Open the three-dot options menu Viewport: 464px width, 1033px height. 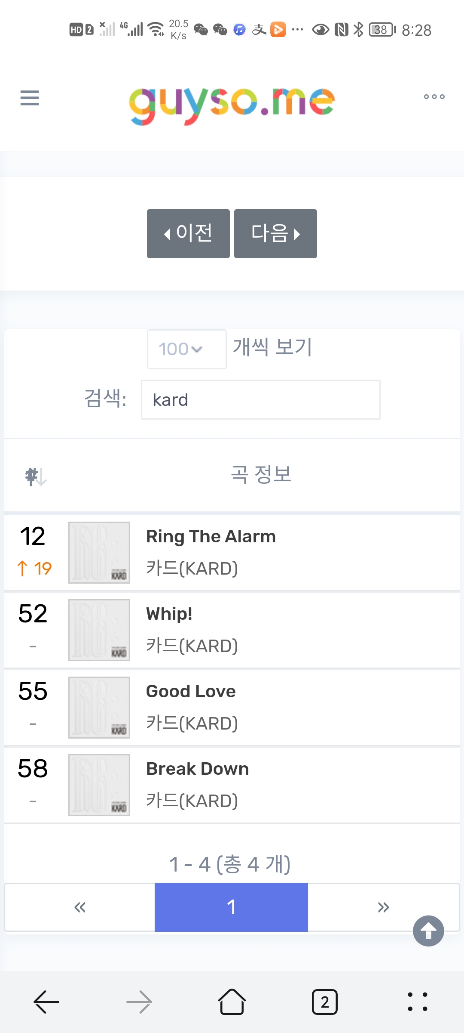[434, 97]
